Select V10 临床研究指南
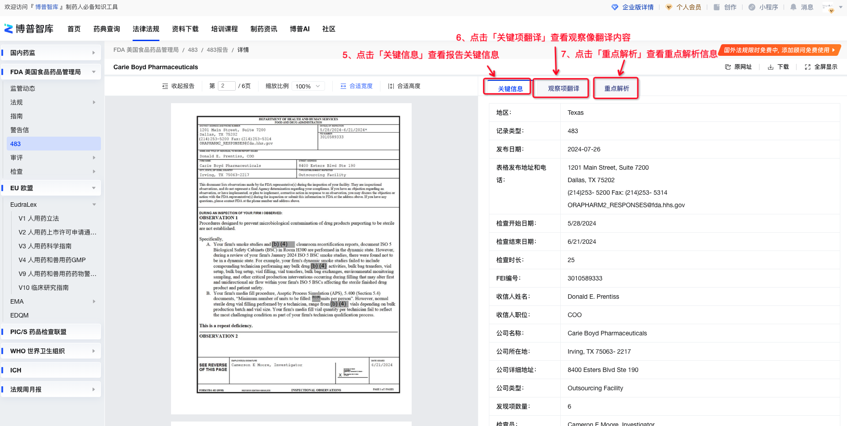Screen dimensions: 847x426 [44, 288]
